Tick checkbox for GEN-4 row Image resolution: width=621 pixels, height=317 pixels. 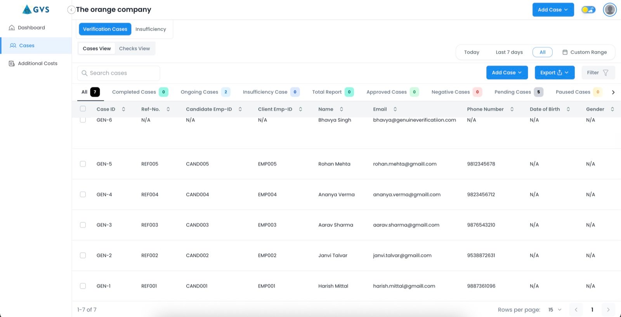[83, 194]
